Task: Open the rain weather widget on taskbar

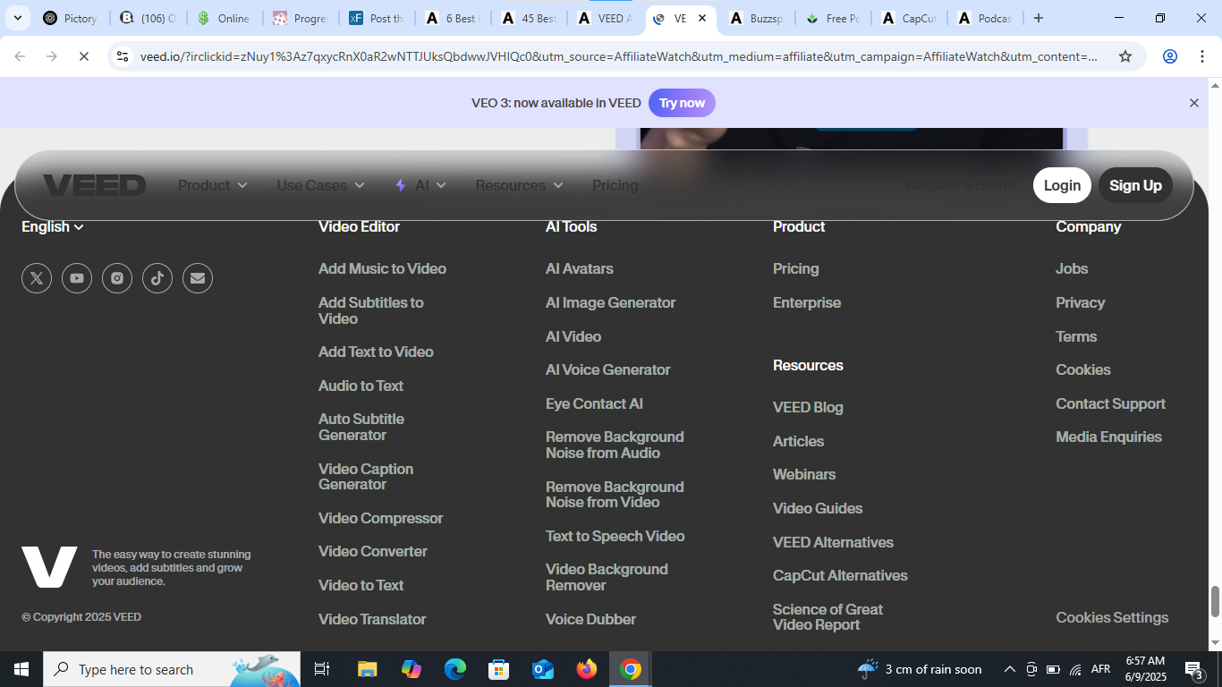Action: 920,669
